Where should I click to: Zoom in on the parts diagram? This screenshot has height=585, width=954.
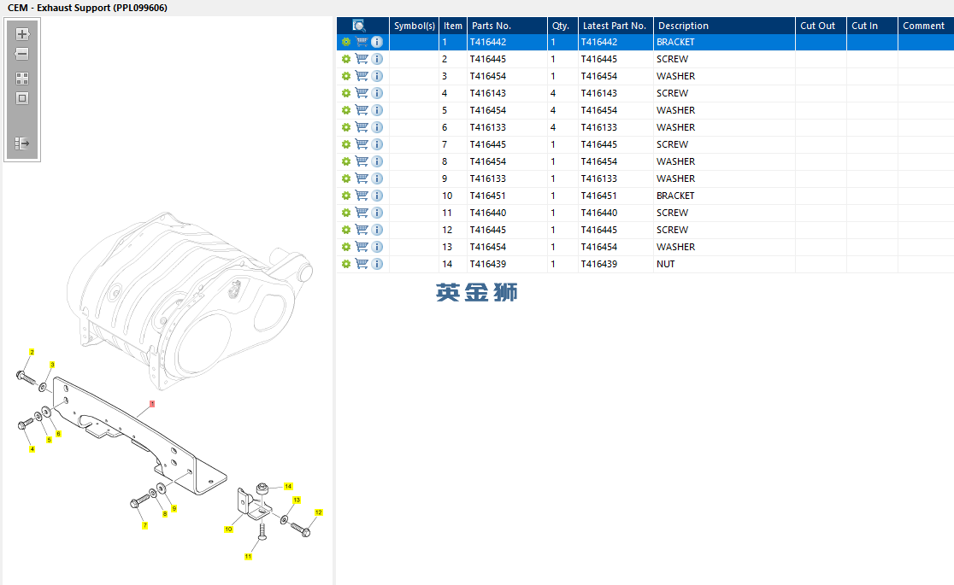[x=22, y=35]
